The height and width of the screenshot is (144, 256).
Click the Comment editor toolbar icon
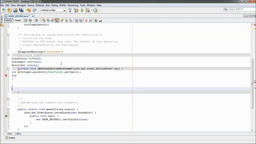(96, 20)
